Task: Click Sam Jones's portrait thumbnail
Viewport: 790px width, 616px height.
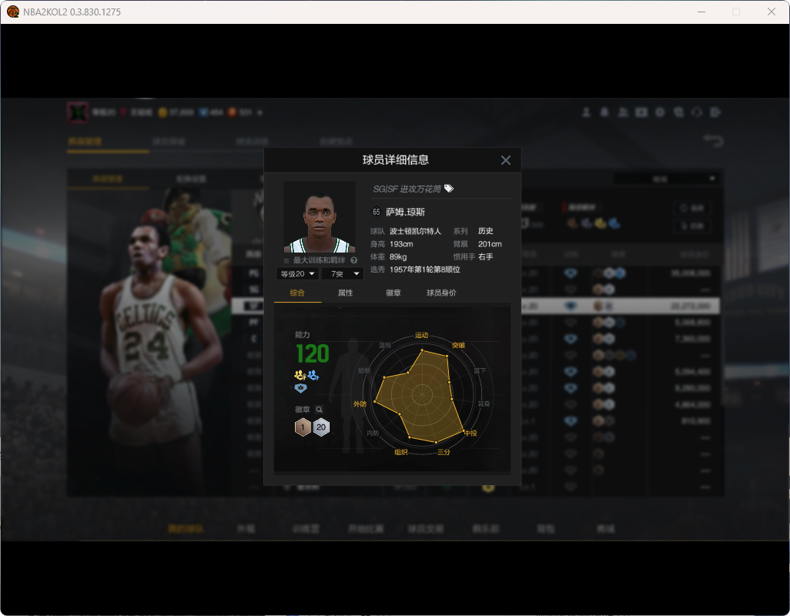Action: pyautogui.click(x=320, y=217)
